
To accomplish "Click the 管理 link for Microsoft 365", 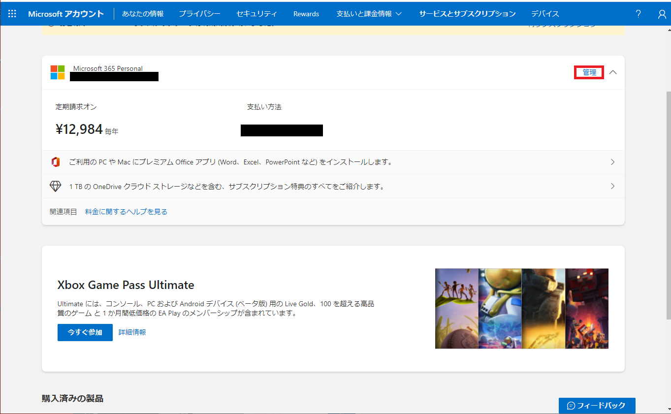I will point(589,72).
